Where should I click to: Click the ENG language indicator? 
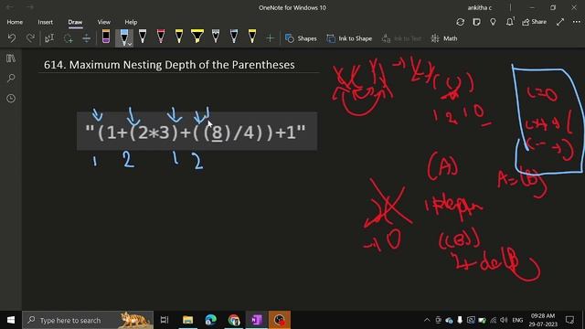pos(517,320)
